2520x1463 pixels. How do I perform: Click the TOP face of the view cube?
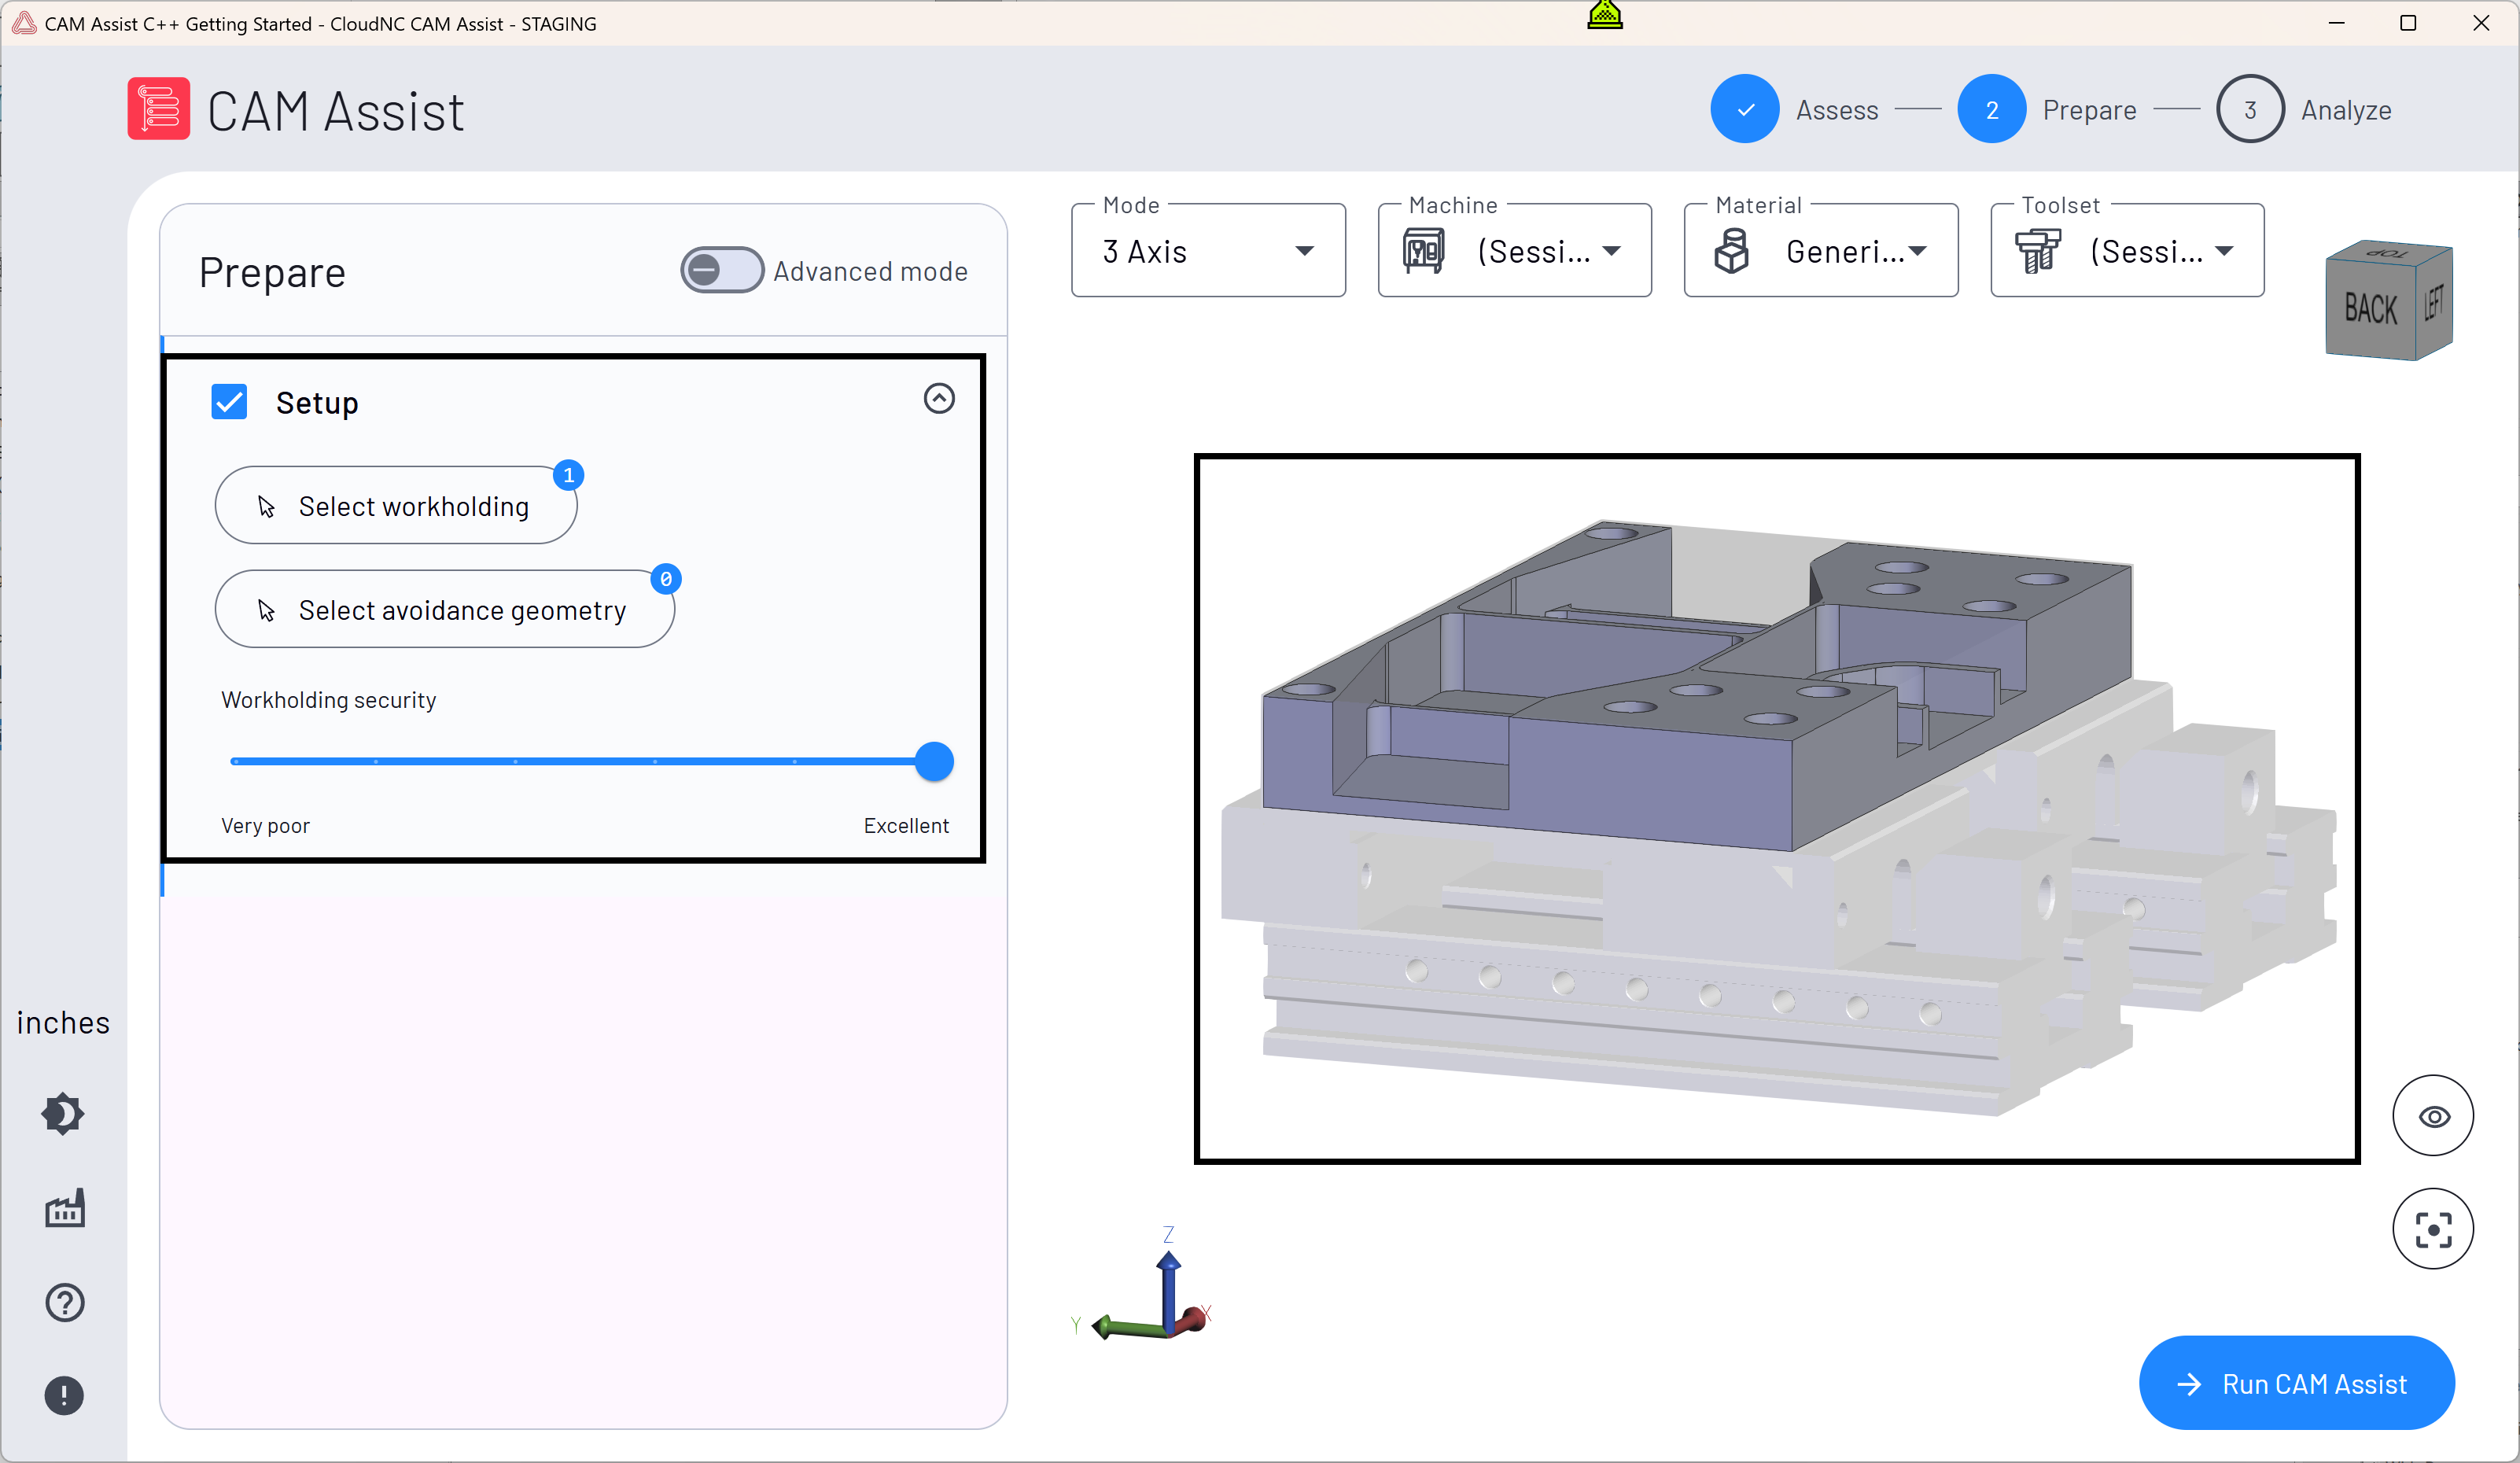click(x=2389, y=253)
